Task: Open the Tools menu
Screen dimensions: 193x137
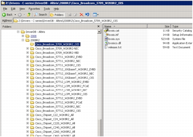Action: 47,9
